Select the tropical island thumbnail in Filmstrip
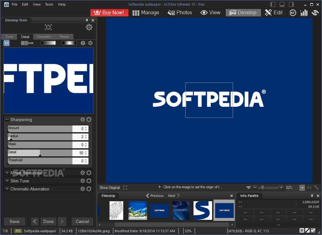 137,210
